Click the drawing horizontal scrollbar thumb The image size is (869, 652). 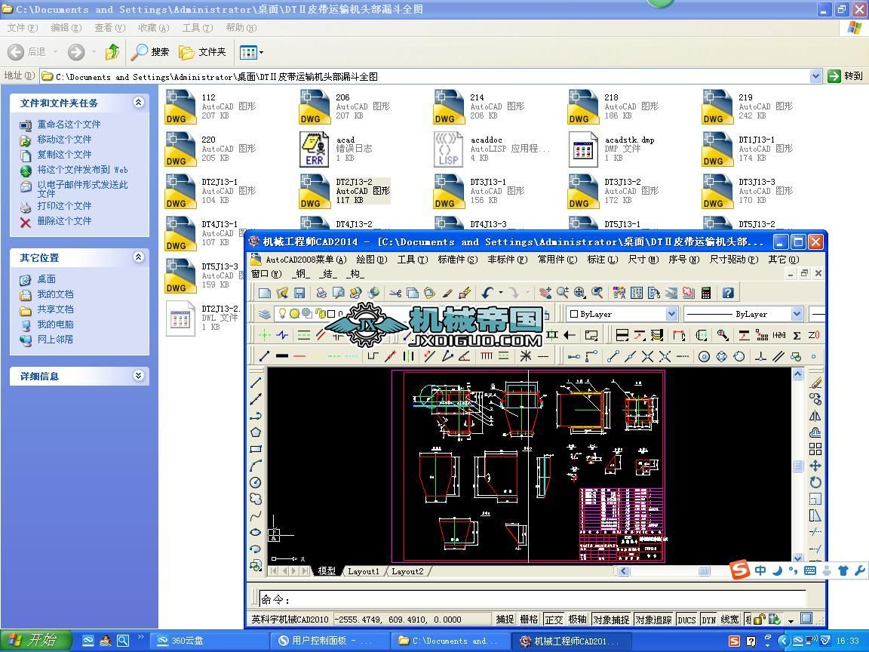[704, 571]
